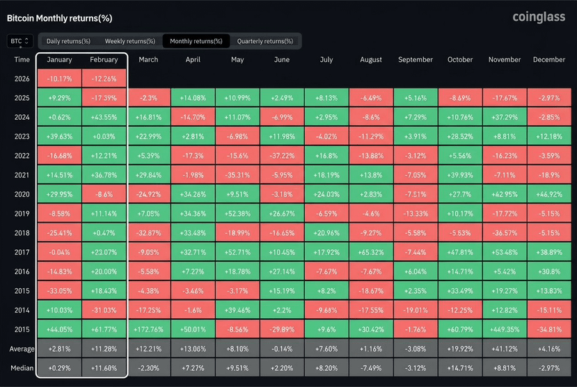Click the January column header
The width and height of the screenshot is (577, 387).
59,60
